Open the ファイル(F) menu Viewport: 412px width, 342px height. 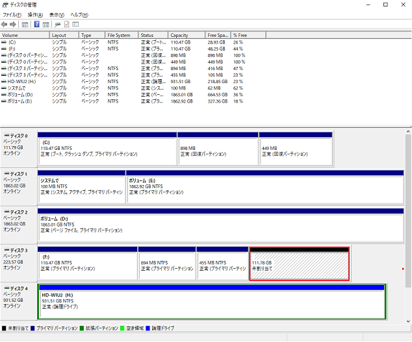(x=12, y=15)
